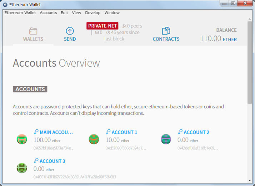Open the Edit menu
The width and height of the screenshot is (255, 186).
64,13
